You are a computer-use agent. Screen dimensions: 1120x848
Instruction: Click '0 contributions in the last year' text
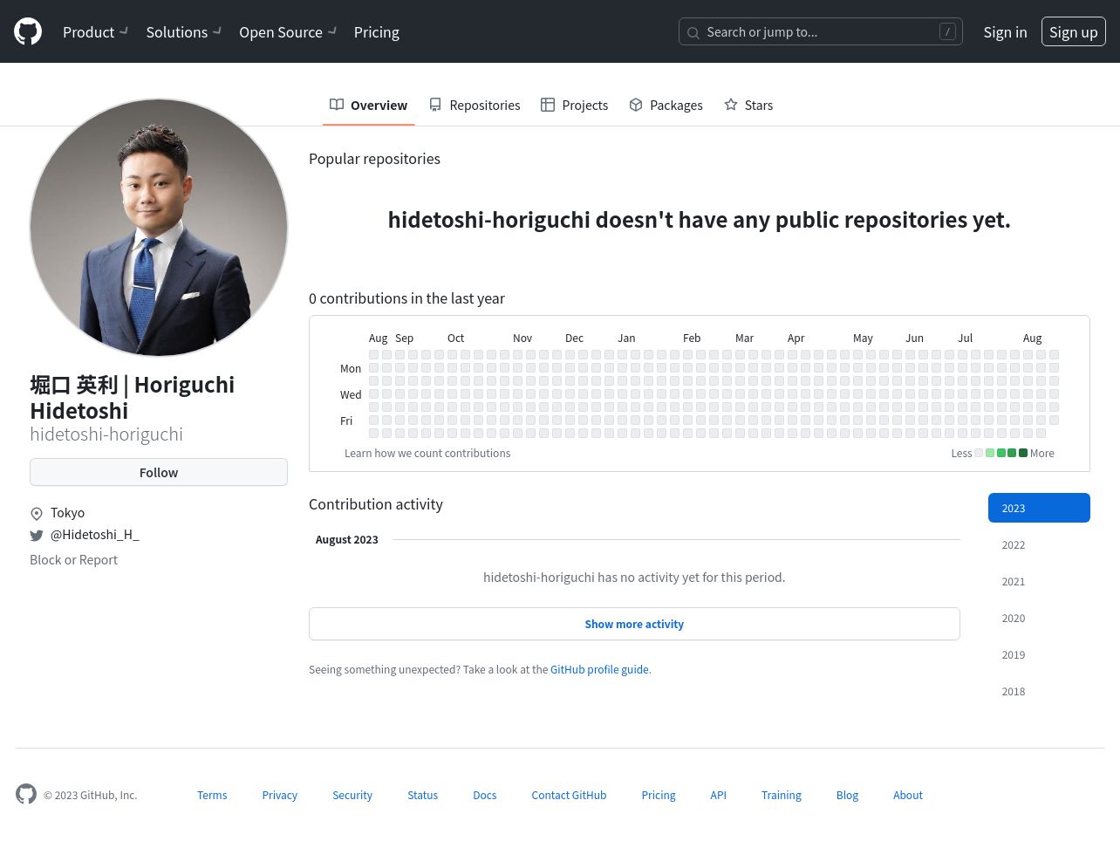pyautogui.click(x=406, y=298)
